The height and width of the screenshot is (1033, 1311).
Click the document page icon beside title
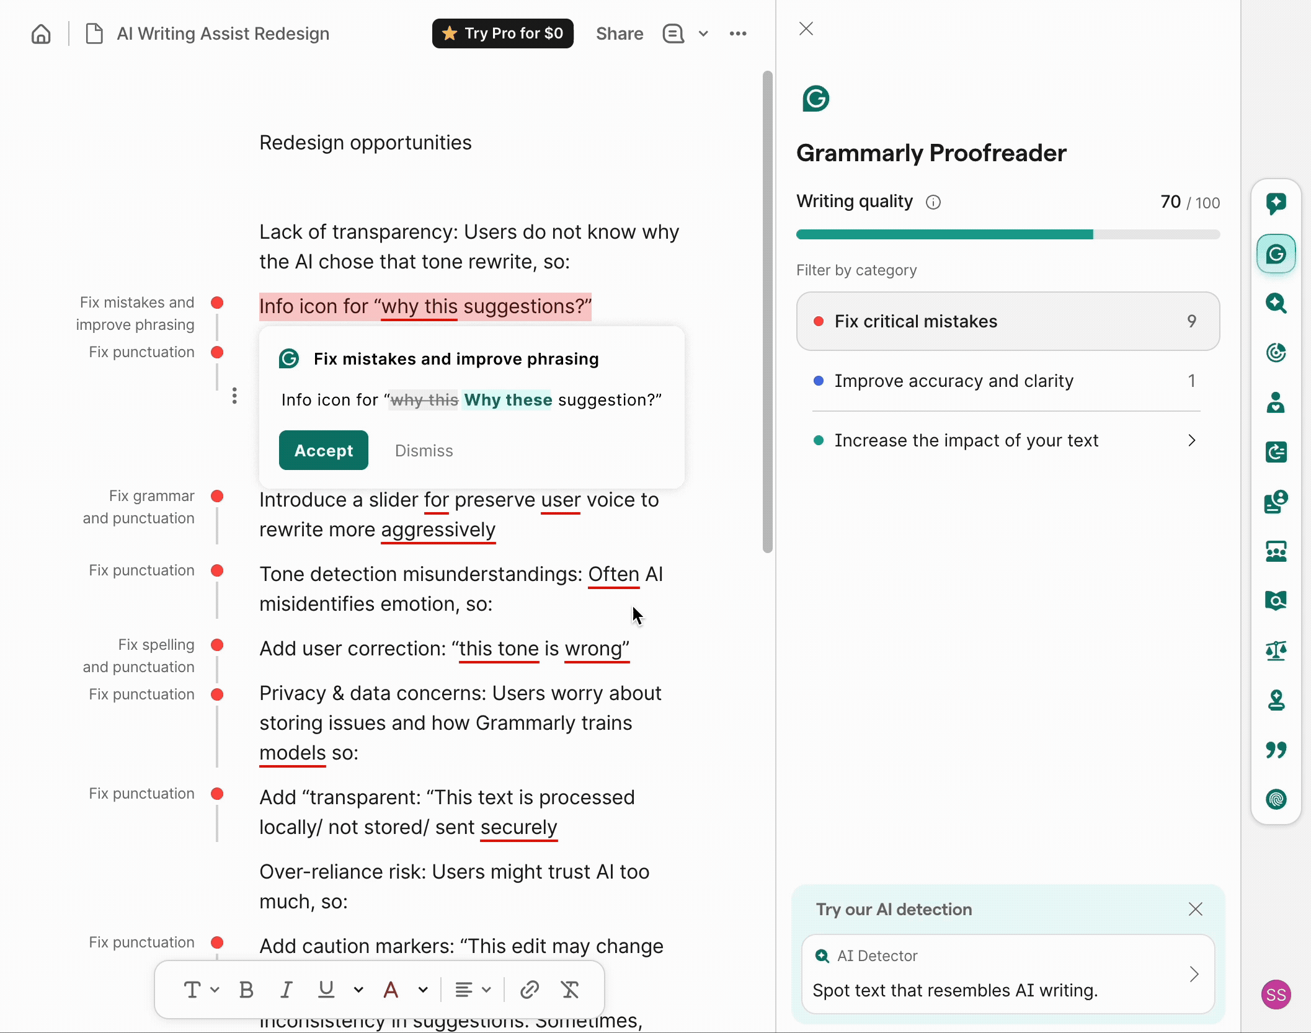point(94,33)
